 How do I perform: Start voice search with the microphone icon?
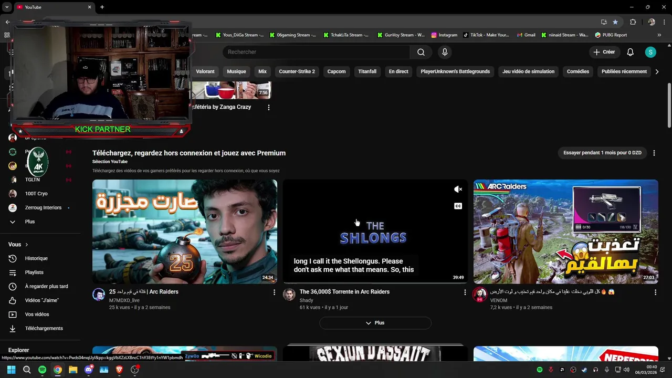click(445, 52)
